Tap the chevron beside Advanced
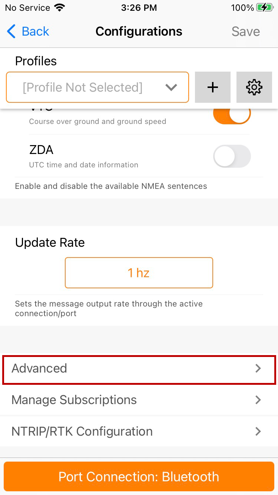This screenshot has width=278, height=495. point(258,368)
